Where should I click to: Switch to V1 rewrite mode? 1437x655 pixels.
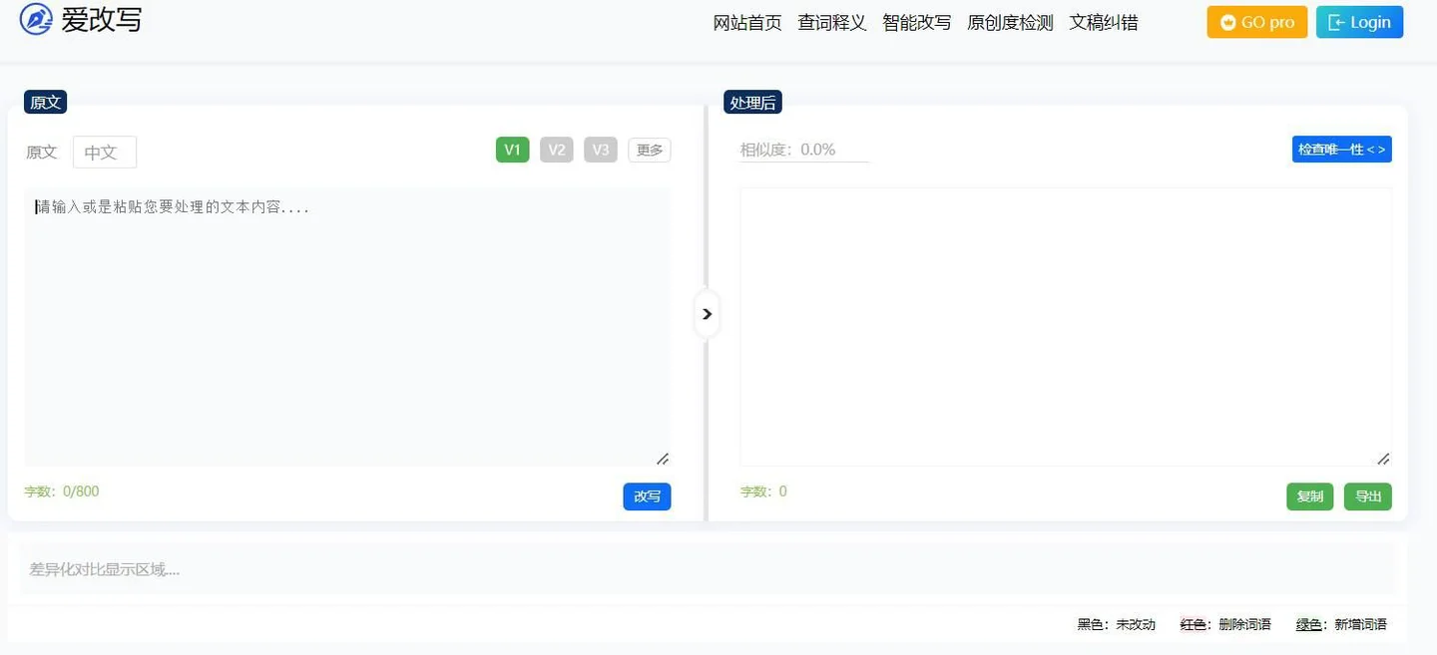[513, 150]
